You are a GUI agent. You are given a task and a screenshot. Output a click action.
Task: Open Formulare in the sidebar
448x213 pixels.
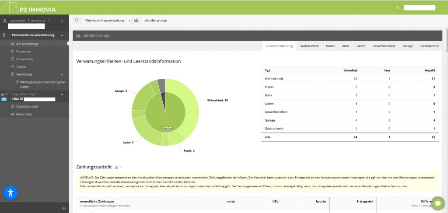pos(24,51)
